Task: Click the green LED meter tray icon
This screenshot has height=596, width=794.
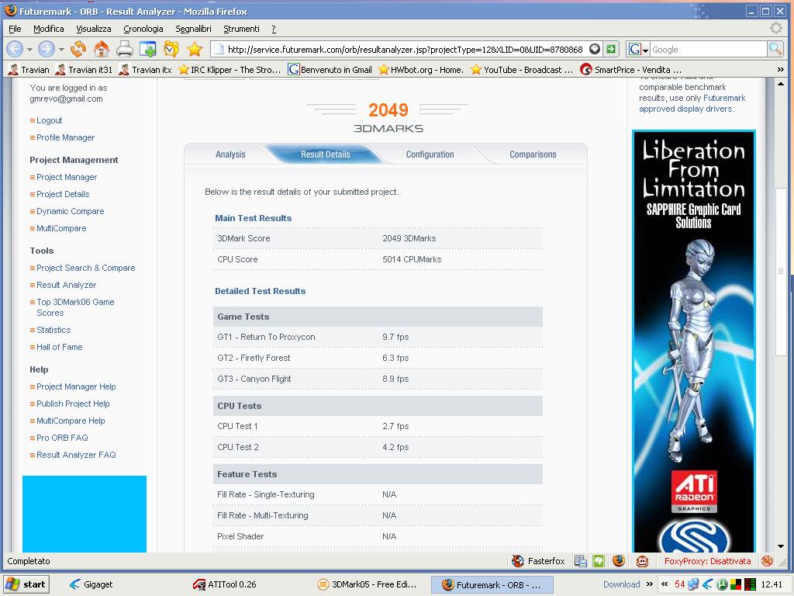Action: point(751,584)
